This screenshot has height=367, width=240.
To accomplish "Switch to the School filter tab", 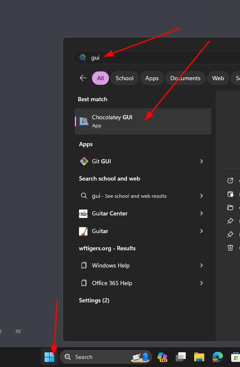I will coord(124,78).
